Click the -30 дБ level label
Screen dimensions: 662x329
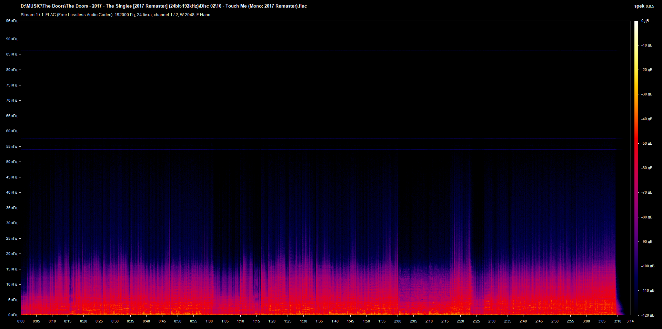tap(646, 94)
